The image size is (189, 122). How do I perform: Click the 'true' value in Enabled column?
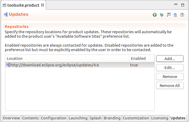[x=134, y=65]
